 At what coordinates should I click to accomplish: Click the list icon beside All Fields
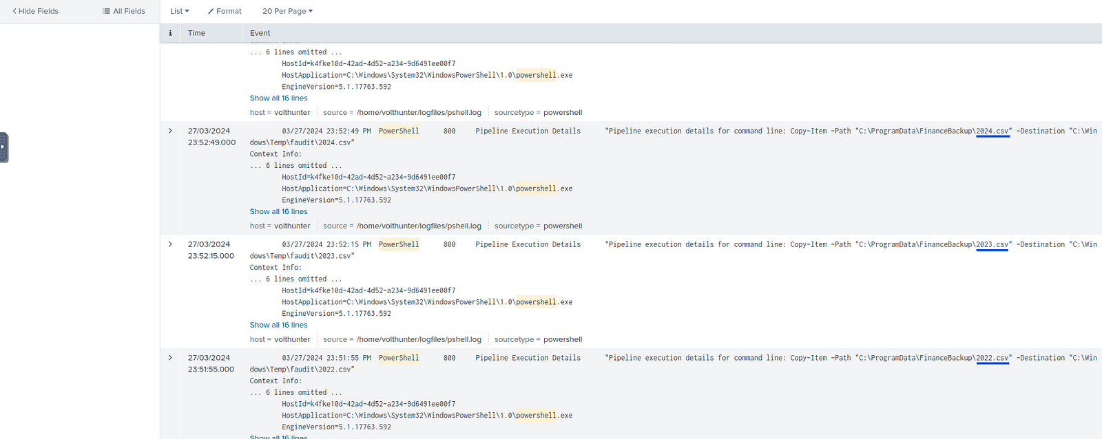[106, 11]
